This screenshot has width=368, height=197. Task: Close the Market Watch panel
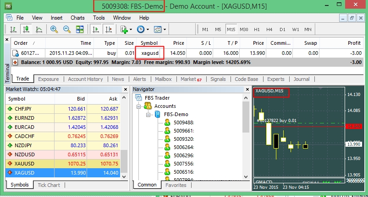tap(126, 90)
